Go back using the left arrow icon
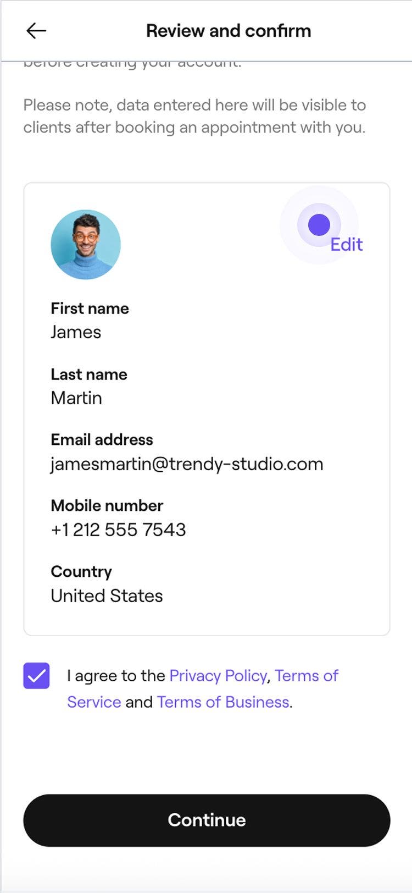The height and width of the screenshot is (893, 412). pyautogui.click(x=36, y=31)
